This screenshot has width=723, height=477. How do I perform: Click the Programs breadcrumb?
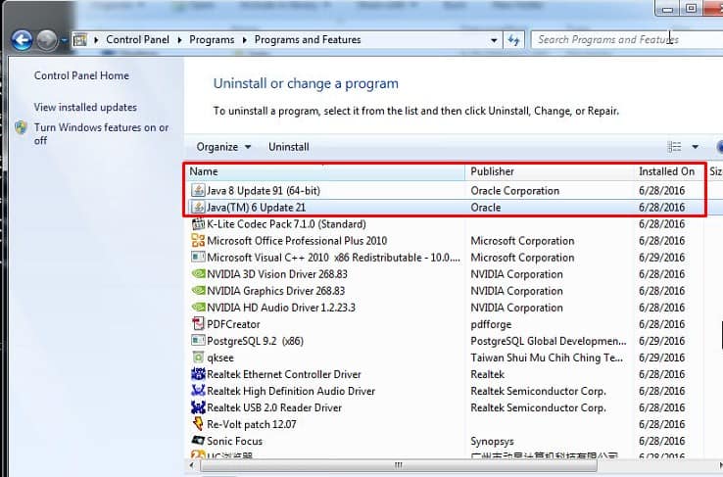[x=212, y=40]
